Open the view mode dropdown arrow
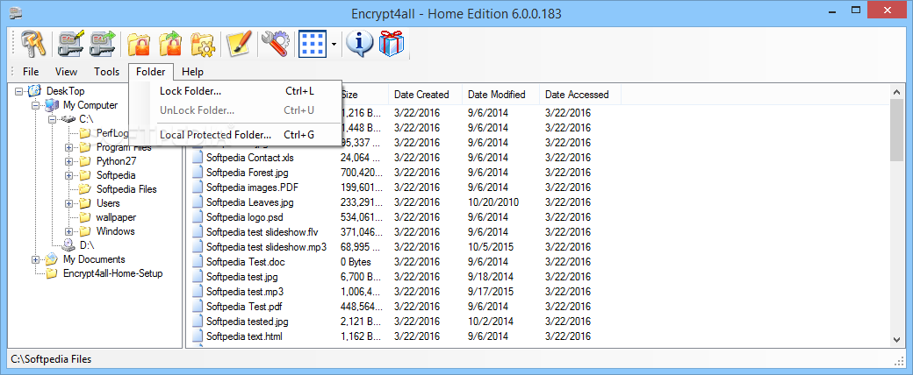 pos(334,44)
